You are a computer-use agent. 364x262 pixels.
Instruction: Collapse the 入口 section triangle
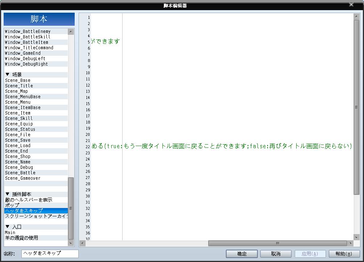(7, 227)
